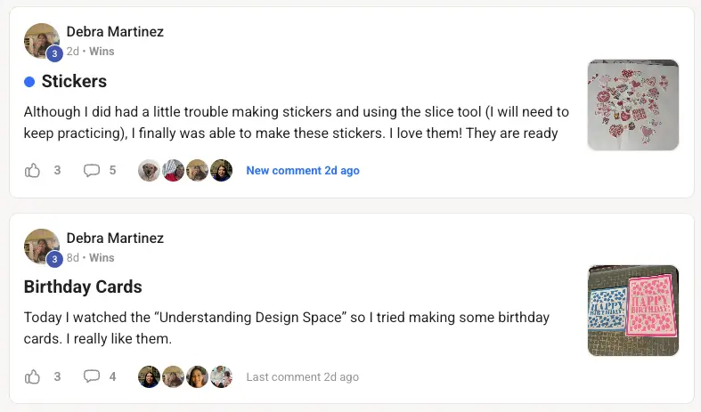Screen dimensions: 701x412
Task: Open Debra Martinez name on Stickers post
Action: [115, 32]
